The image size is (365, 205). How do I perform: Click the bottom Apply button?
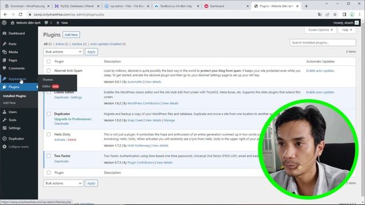[91, 183]
